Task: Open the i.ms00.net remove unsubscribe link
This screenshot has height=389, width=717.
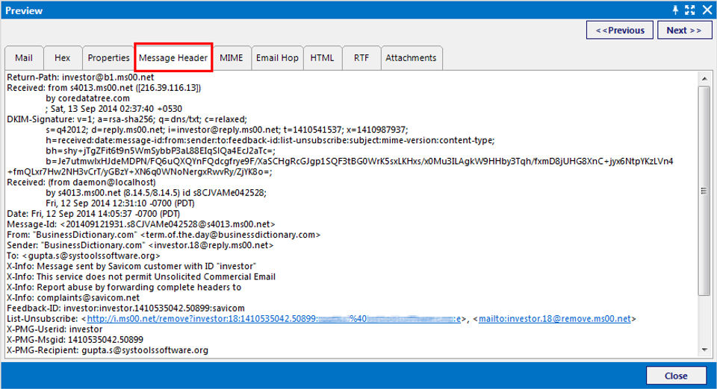Action: (274, 319)
